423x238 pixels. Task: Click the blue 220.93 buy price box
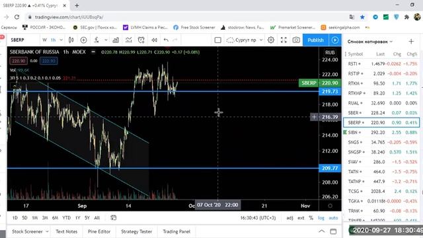coord(48,61)
